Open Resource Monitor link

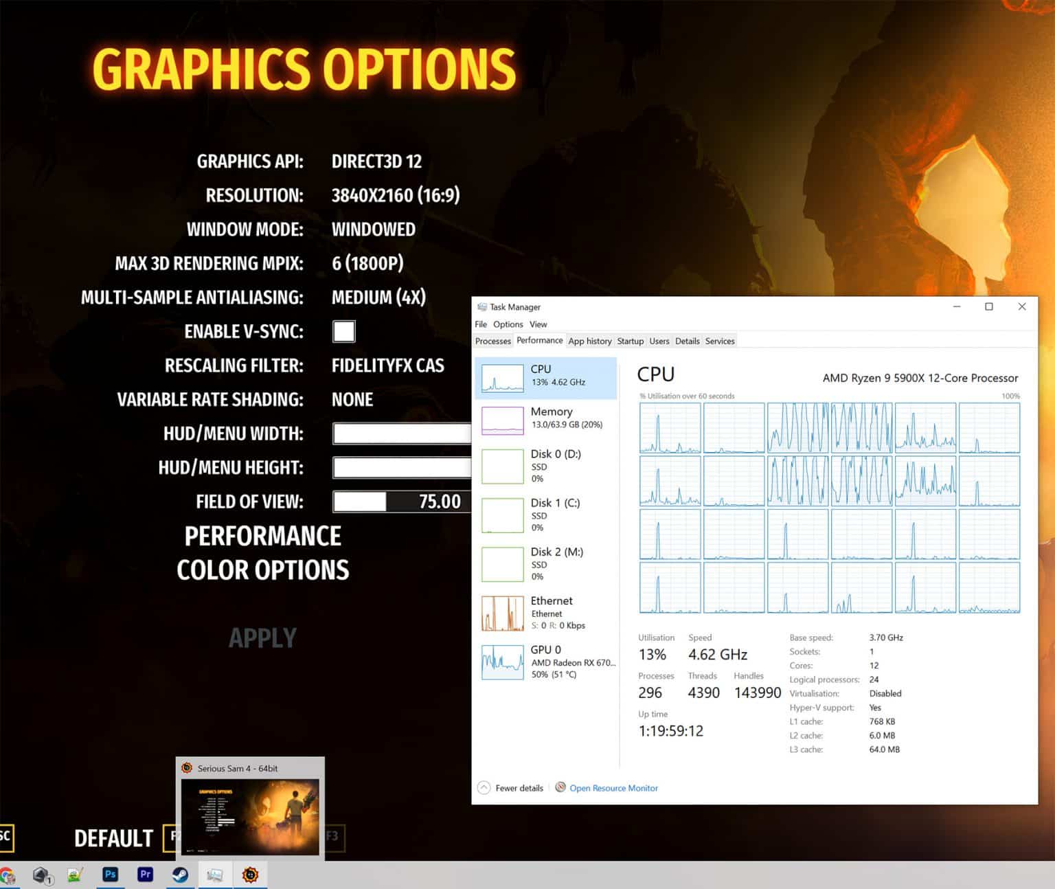click(613, 788)
